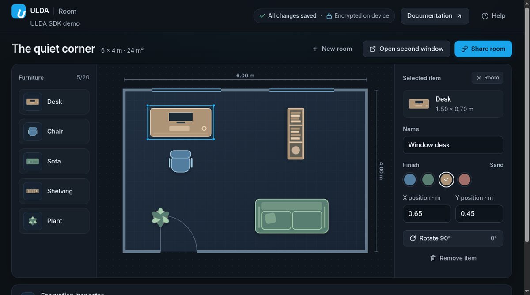Click the 6 × 4 m · 24 m² size label
Viewport: 530px width, 295px height.
(122, 50)
